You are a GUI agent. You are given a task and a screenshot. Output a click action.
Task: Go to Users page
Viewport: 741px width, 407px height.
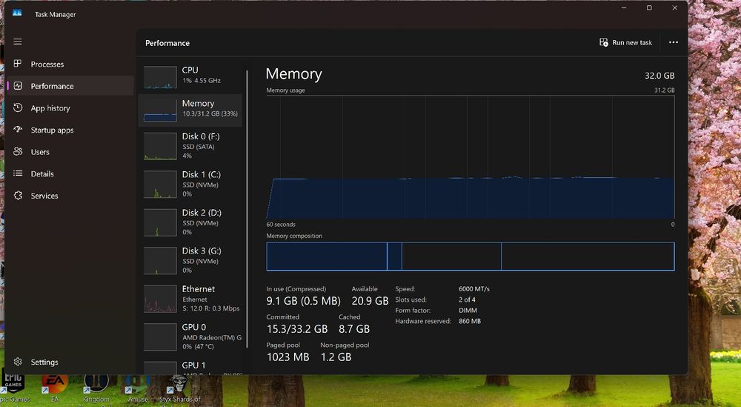70,152
